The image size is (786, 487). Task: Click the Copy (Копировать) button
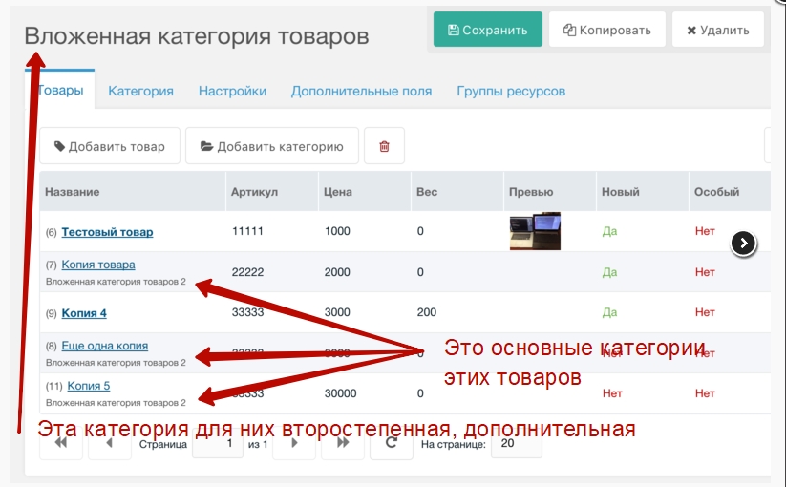click(x=606, y=30)
